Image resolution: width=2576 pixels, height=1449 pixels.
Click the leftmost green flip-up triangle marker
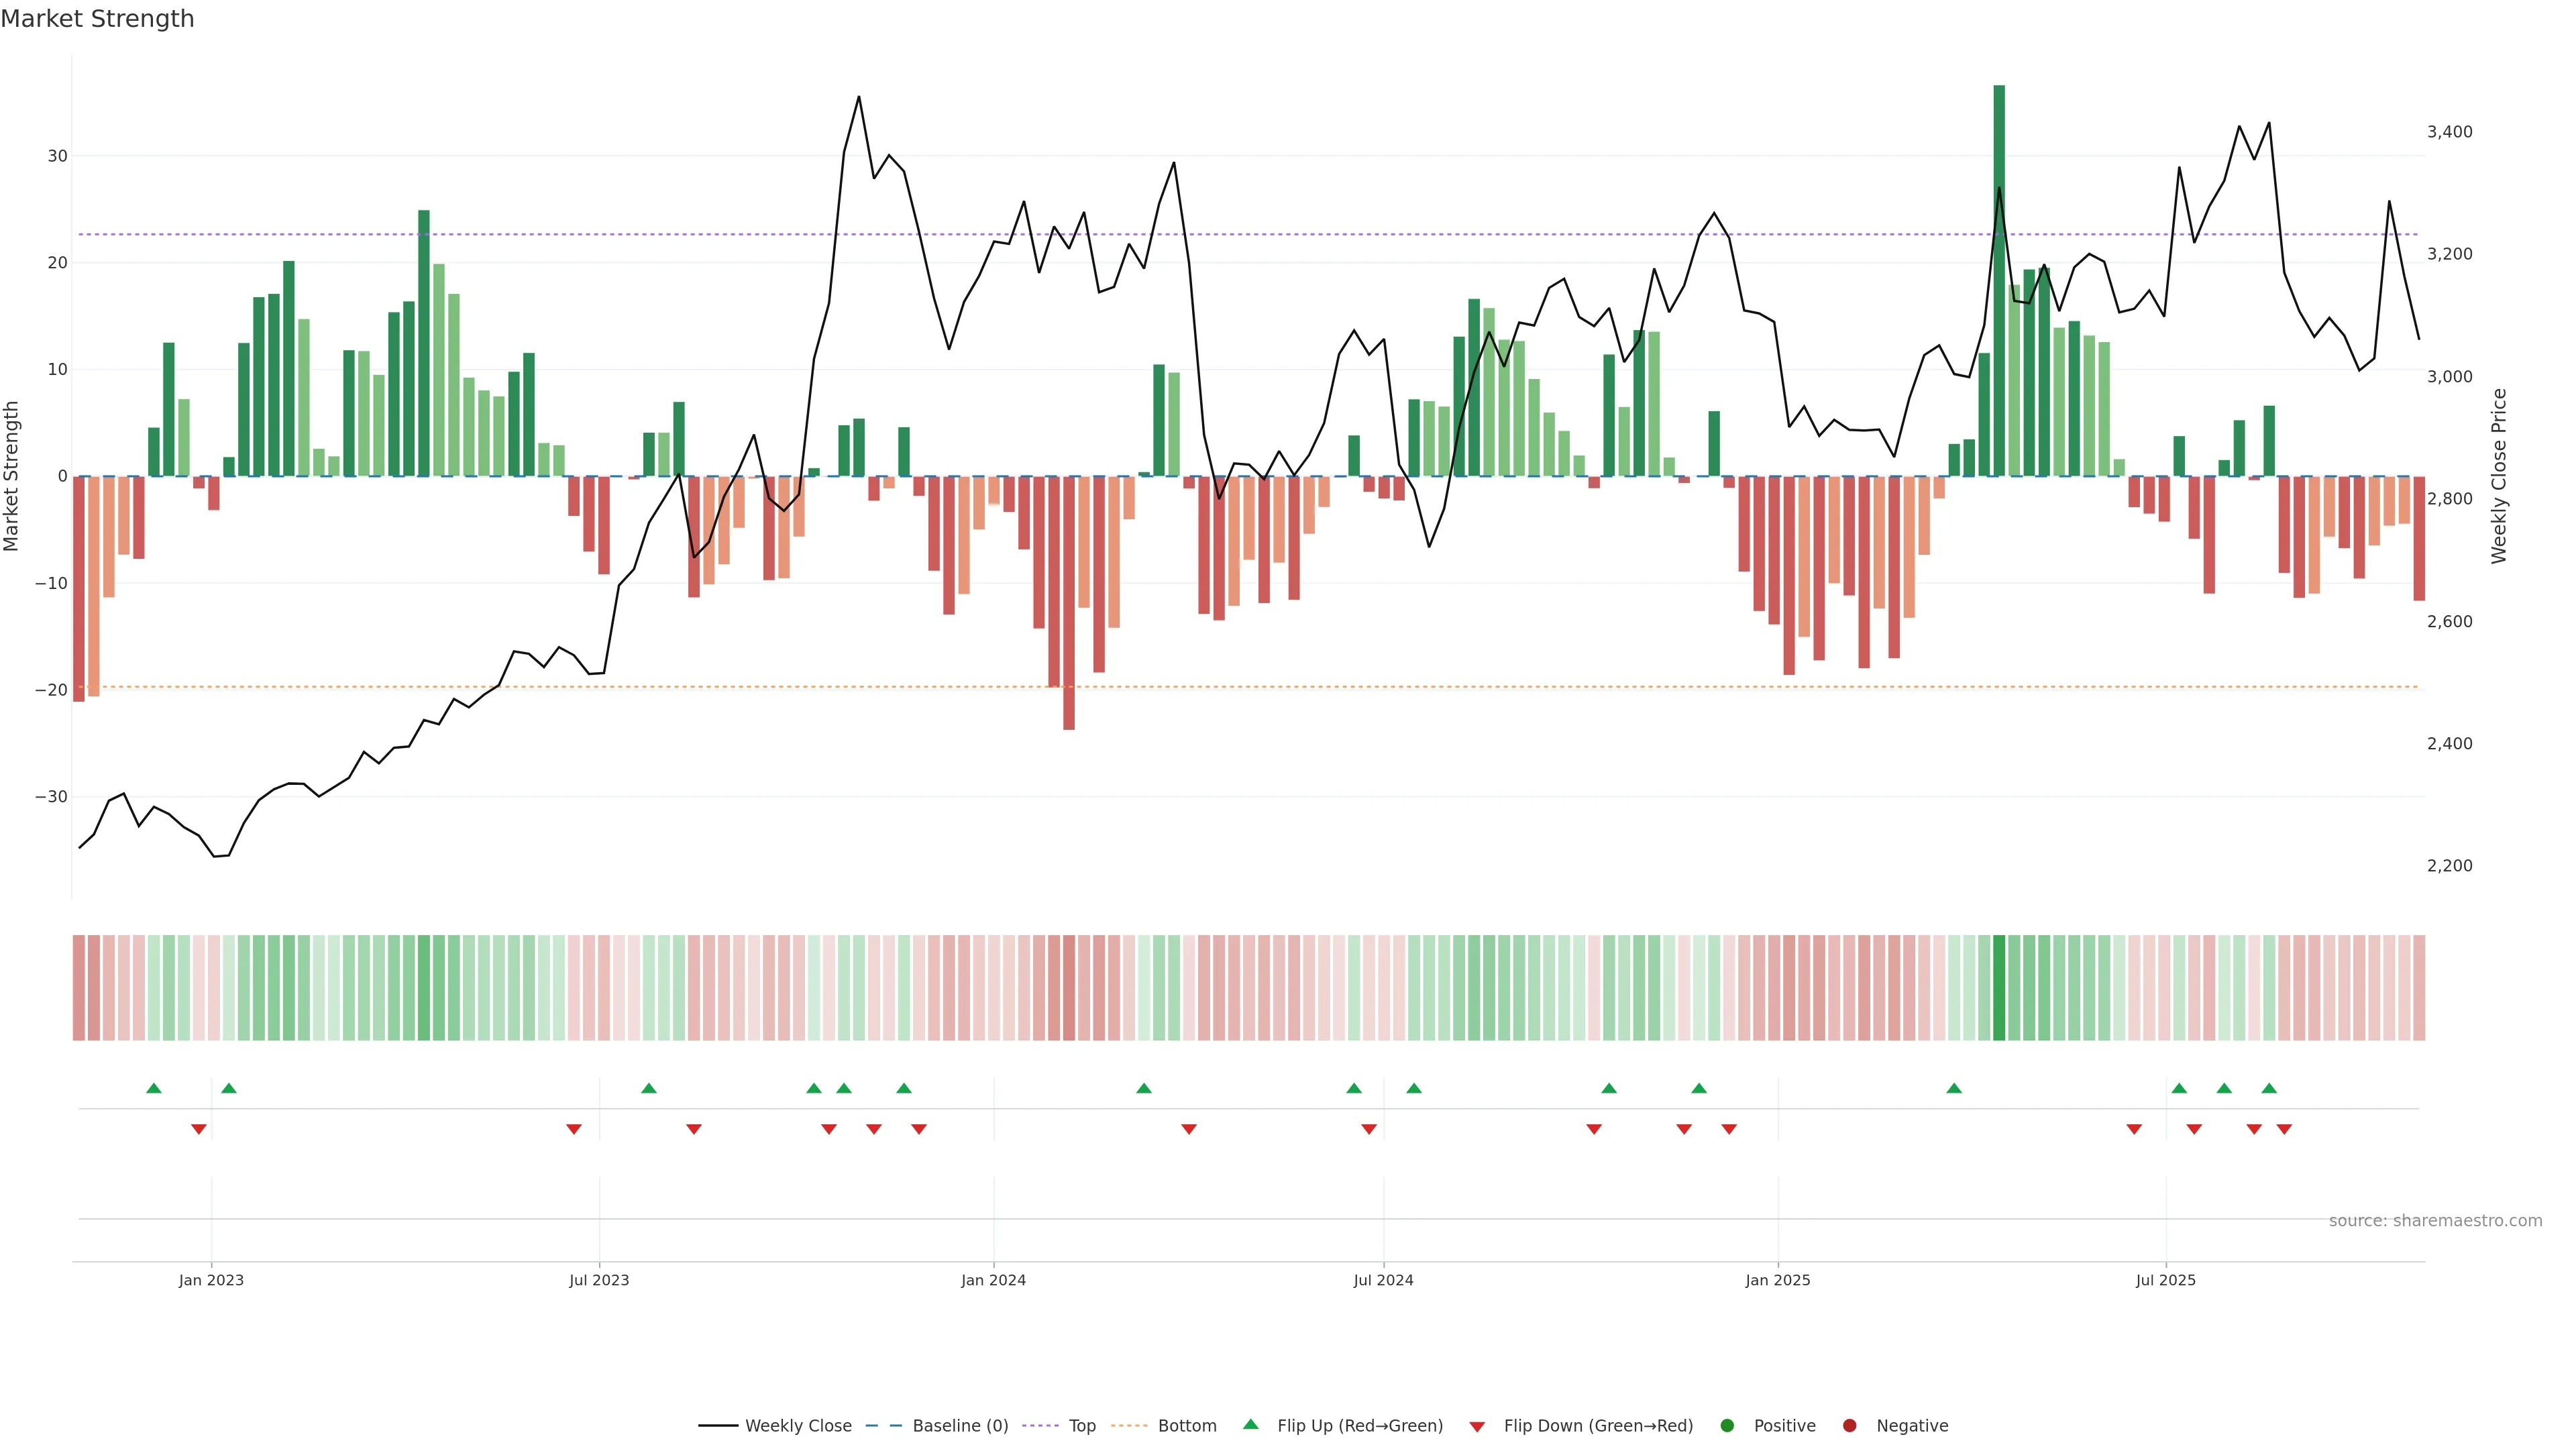(x=153, y=1088)
